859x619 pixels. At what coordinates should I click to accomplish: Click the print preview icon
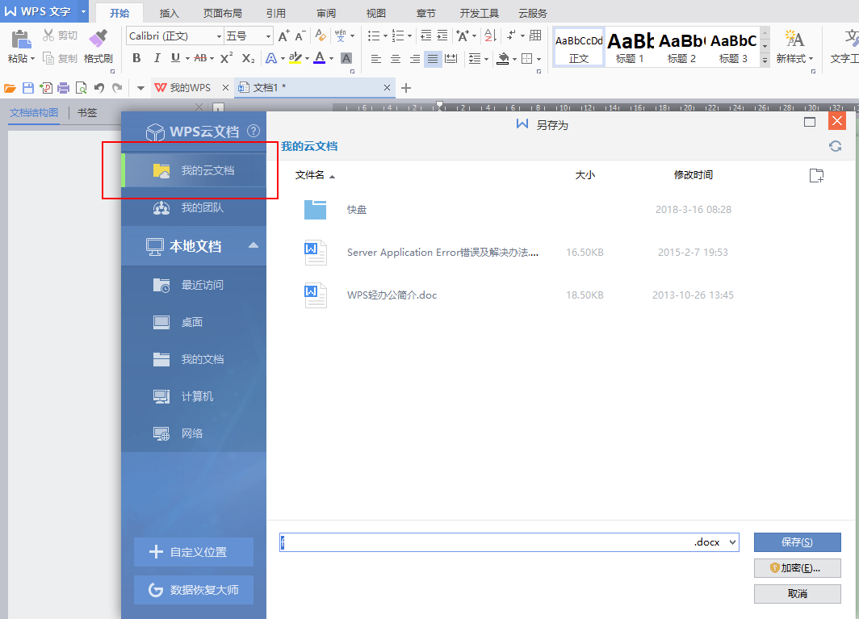(x=81, y=88)
